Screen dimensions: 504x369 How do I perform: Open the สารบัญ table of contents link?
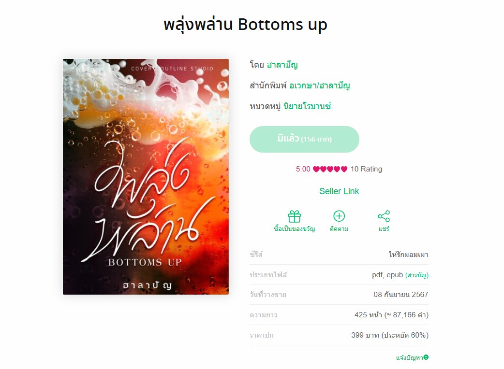point(417,275)
